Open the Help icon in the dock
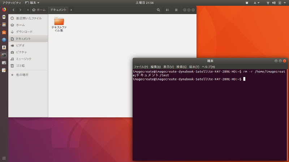The height and width of the screenshot is (162, 289). (4, 40)
